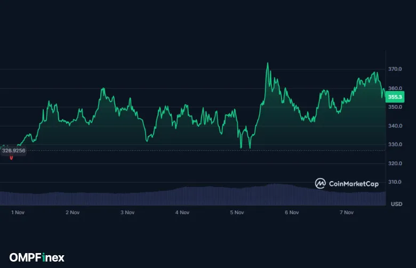Image resolution: width=416 pixels, height=268 pixels.
Task: Click the 340.0 price axis label
Action: (x=395, y=126)
